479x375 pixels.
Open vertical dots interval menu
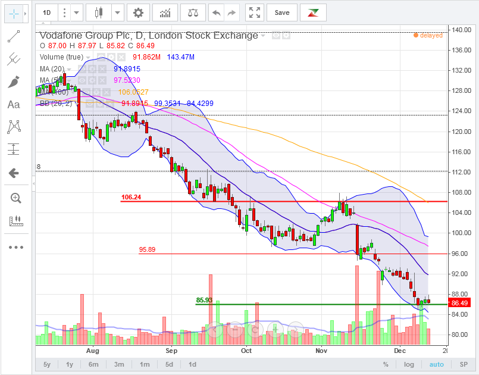point(64,13)
